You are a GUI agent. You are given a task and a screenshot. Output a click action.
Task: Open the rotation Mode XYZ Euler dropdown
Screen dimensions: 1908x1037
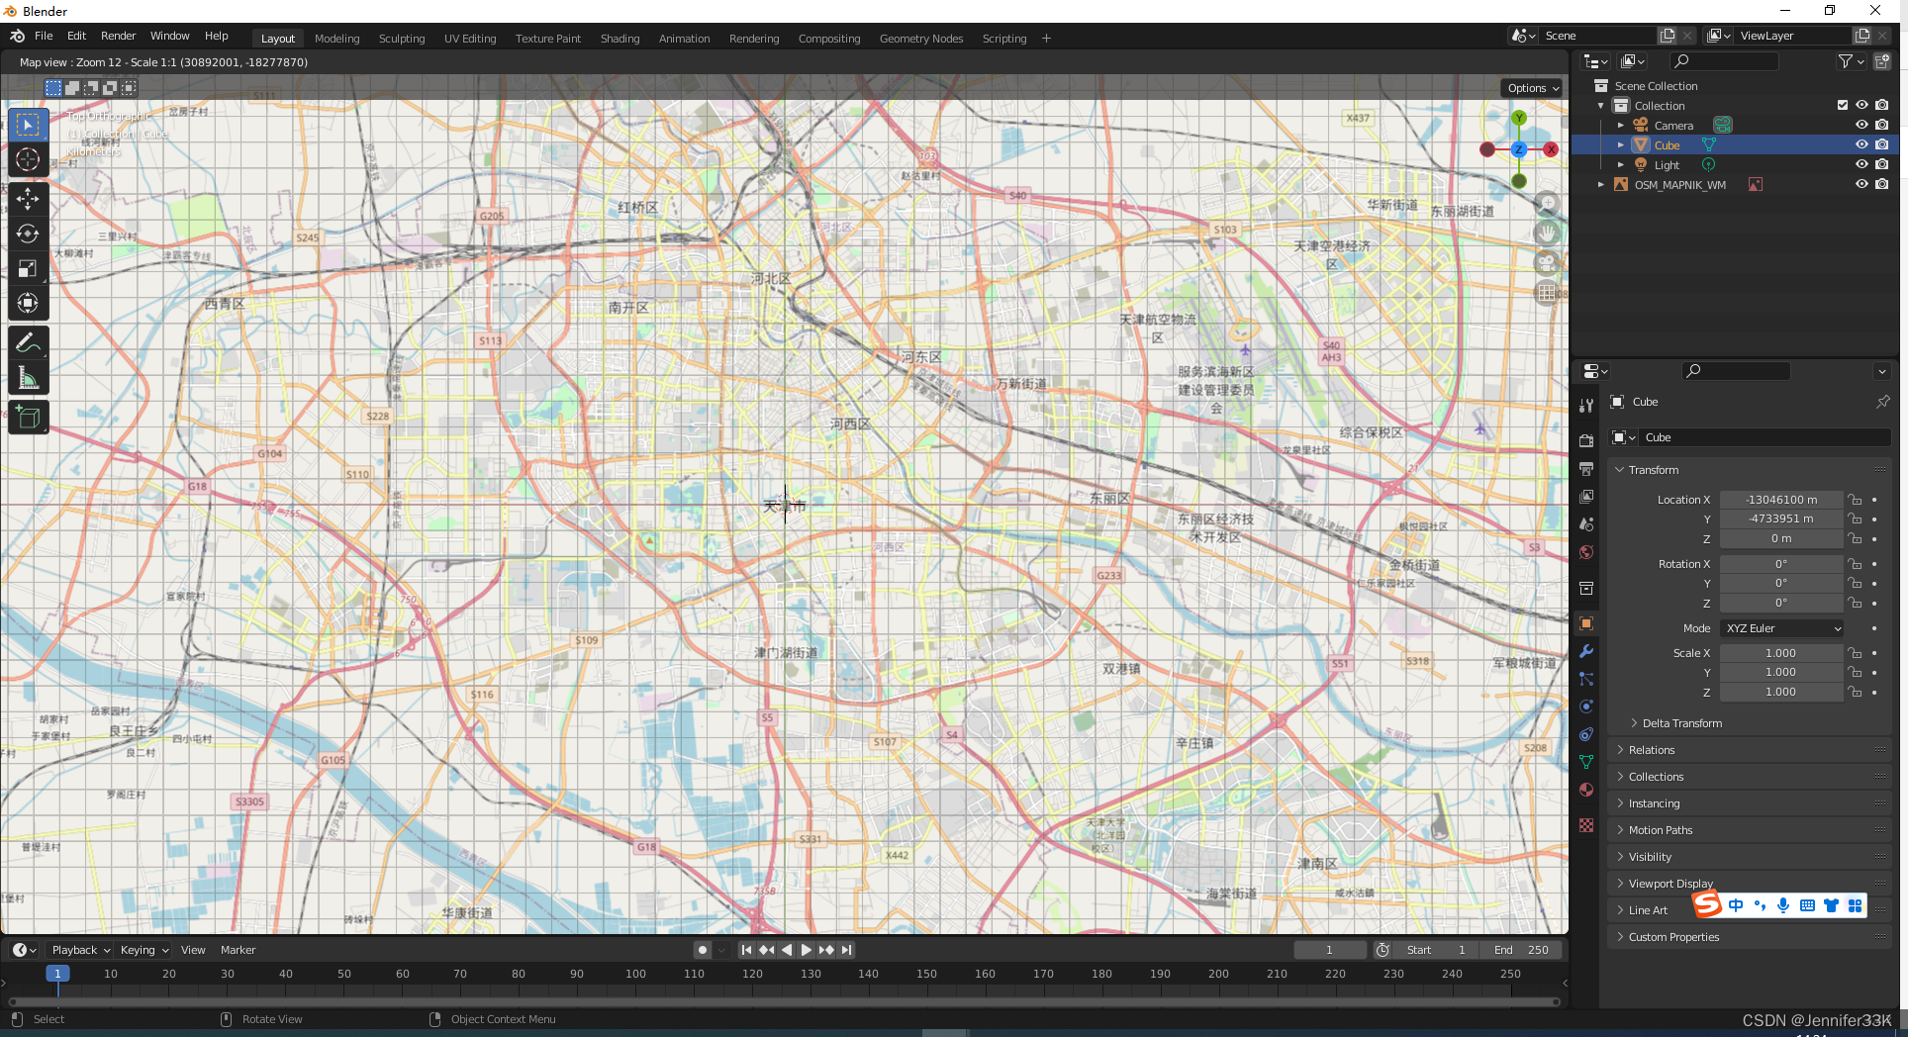(x=1783, y=628)
